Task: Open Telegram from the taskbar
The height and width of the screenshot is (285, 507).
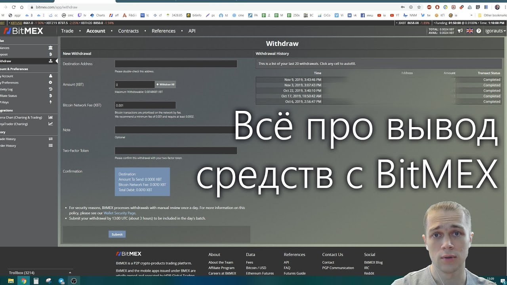Action: pyautogui.click(x=61, y=281)
